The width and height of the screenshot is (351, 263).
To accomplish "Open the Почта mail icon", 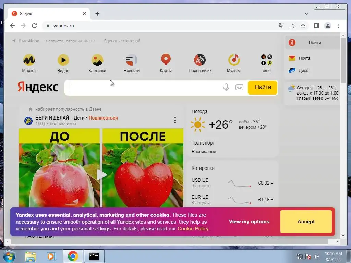I will point(292,58).
